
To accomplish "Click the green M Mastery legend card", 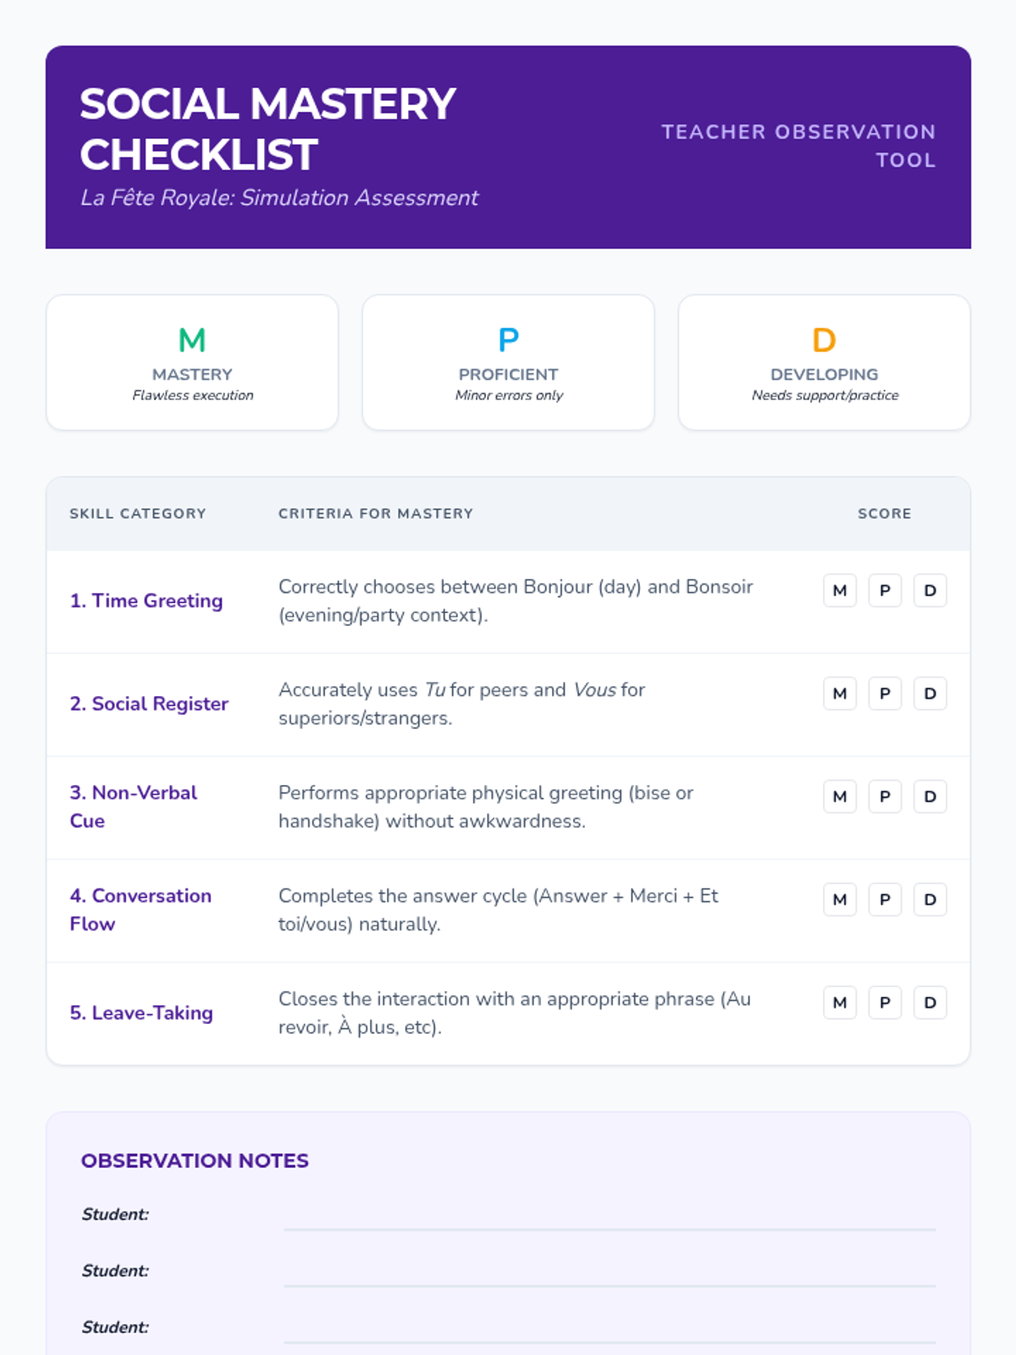I will [192, 362].
